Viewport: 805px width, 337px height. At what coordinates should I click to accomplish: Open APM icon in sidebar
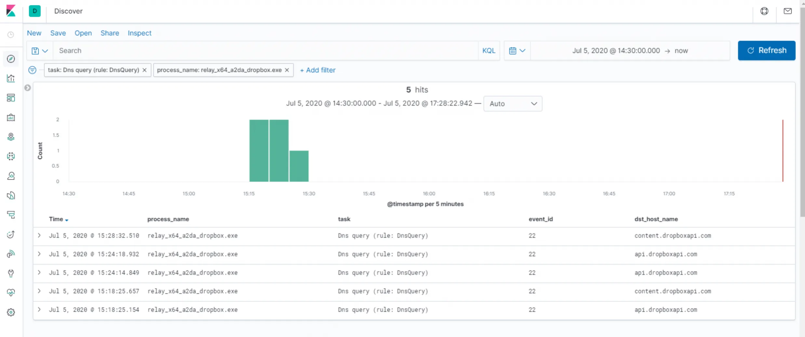pyautogui.click(x=11, y=215)
